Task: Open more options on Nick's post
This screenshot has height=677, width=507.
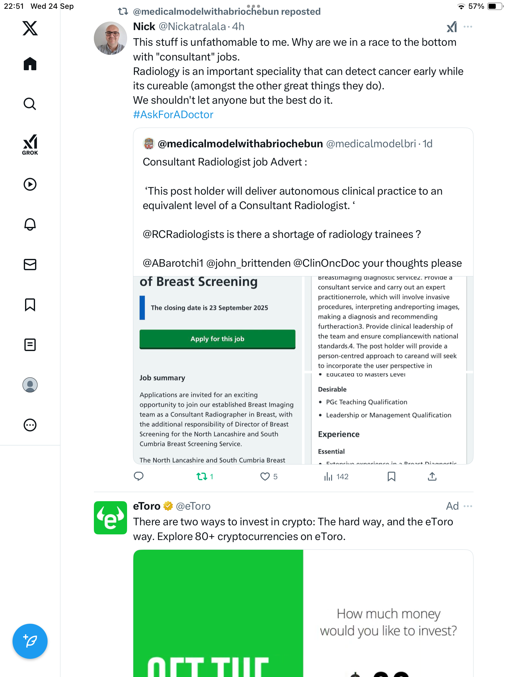Action: click(468, 27)
